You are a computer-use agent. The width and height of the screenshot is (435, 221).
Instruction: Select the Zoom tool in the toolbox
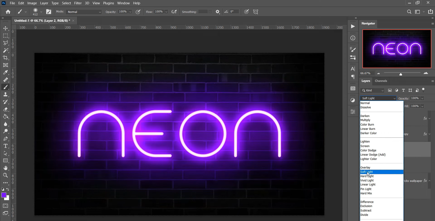(x=5, y=175)
